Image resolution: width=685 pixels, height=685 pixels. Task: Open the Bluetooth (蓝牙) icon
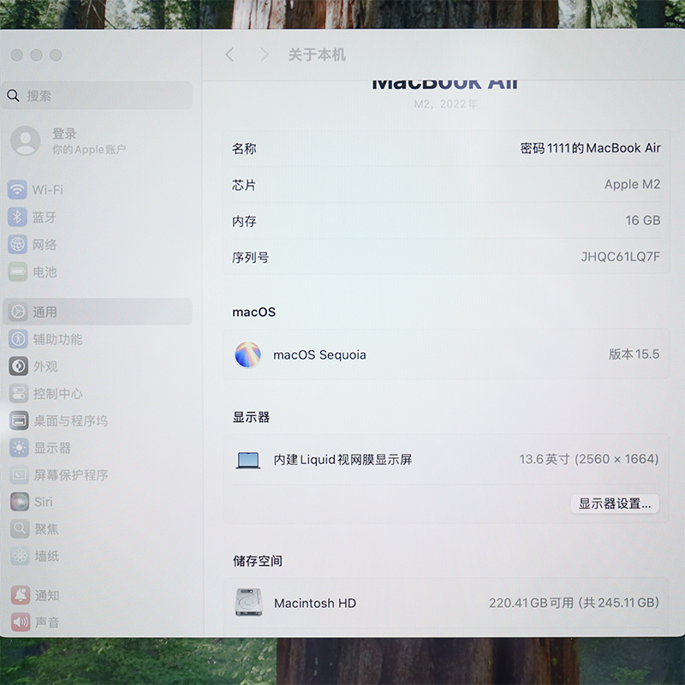click(x=17, y=217)
